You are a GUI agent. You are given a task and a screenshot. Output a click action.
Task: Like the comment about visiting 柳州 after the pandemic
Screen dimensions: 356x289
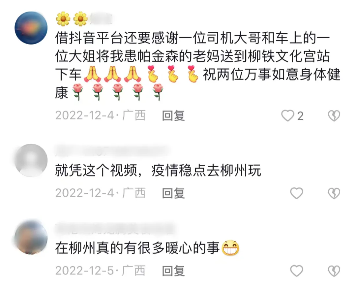click(297, 193)
